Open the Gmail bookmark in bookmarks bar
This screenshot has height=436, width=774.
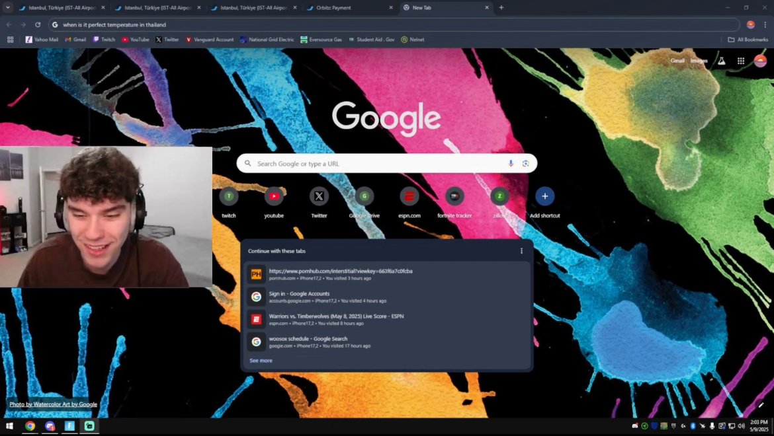(75, 40)
